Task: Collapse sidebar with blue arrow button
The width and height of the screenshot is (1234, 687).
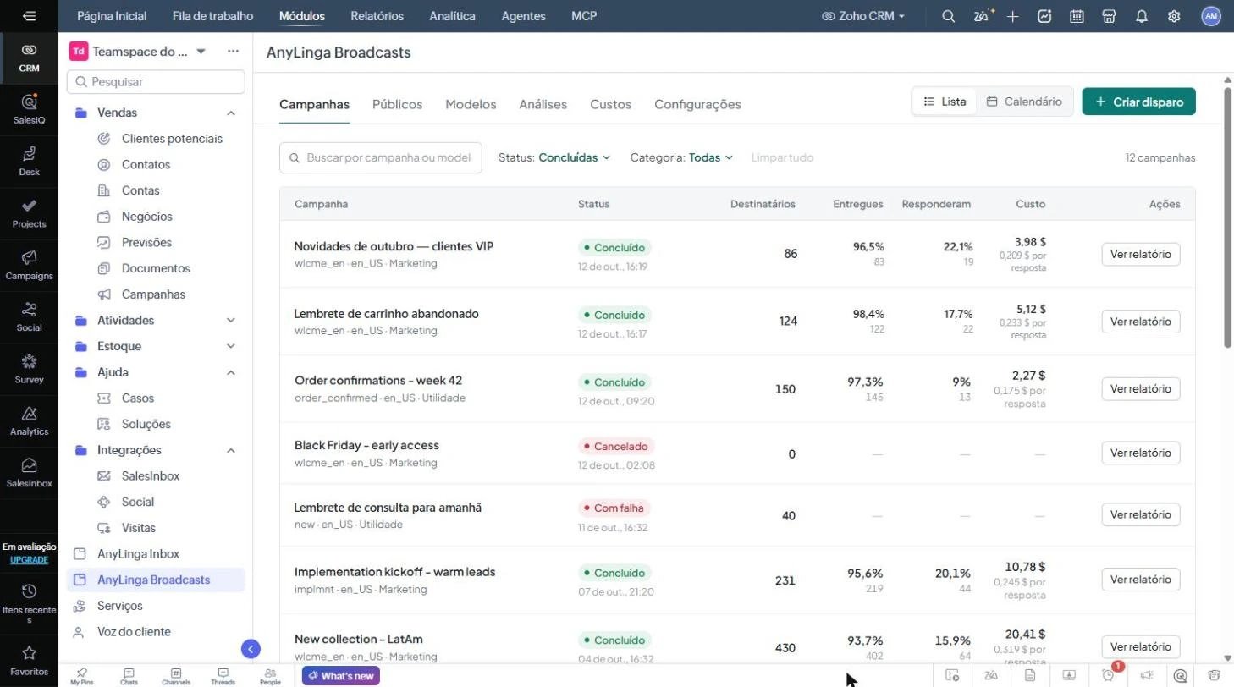Action: (251, 649)
